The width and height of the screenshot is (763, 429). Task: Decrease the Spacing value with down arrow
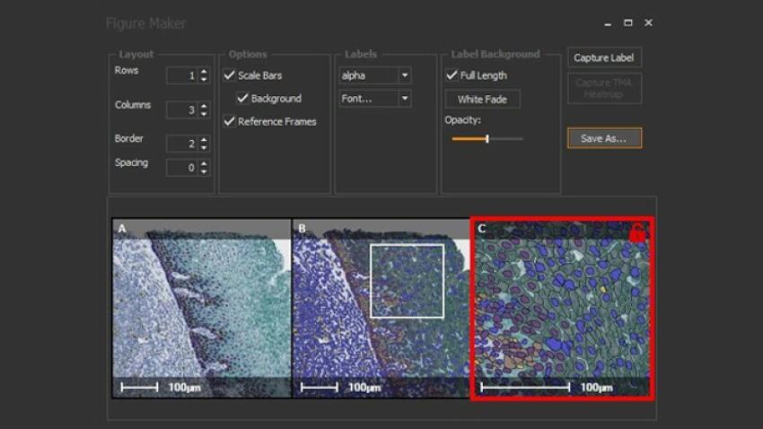204,171
